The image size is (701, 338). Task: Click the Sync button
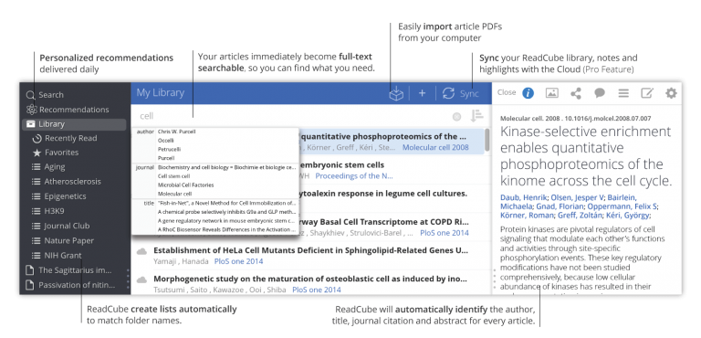coord(460,93)
